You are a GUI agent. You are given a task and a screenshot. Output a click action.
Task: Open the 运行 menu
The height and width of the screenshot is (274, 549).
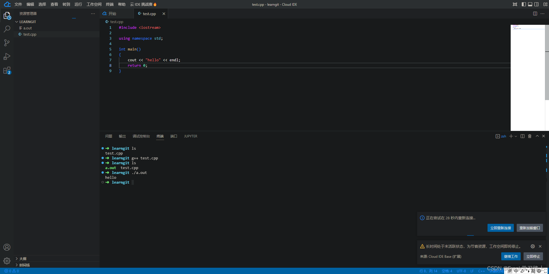coord(78,4)
